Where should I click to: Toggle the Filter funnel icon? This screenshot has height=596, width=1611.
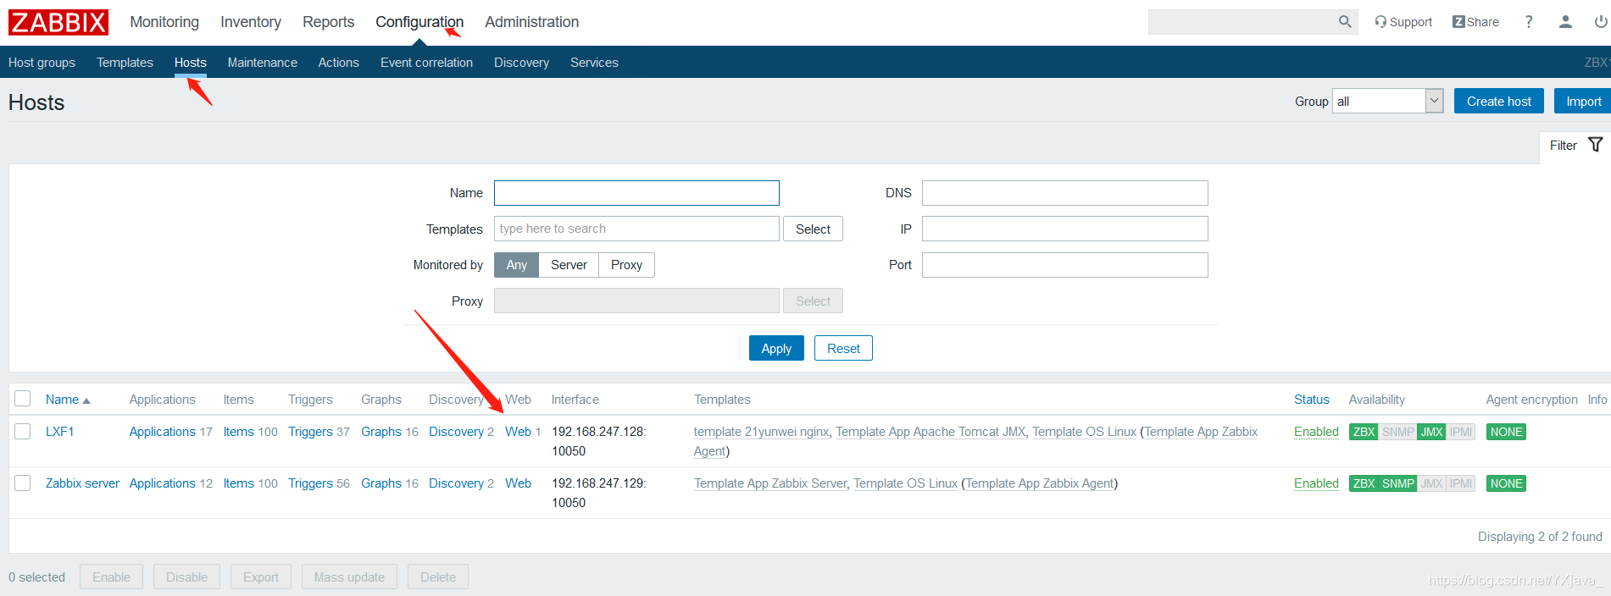pos(1596,145)
